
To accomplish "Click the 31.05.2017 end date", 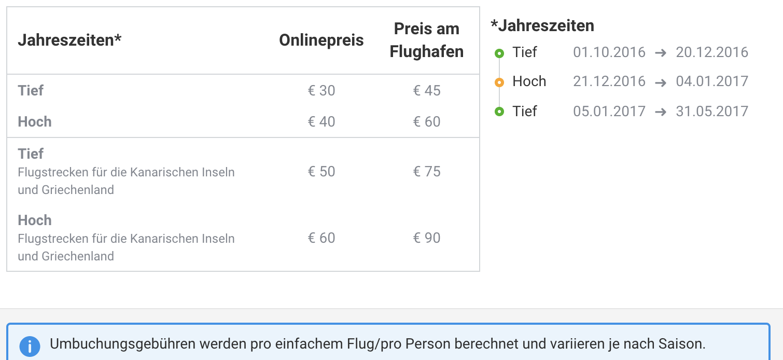I will 712,112.
